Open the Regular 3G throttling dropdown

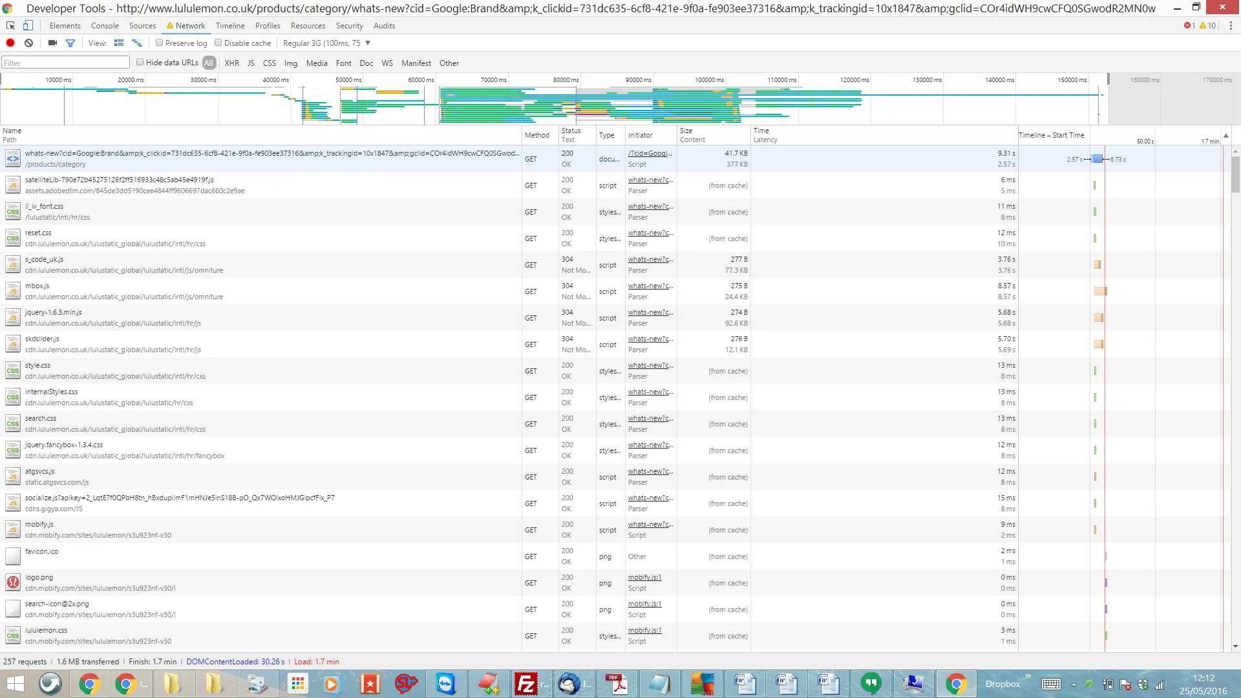coord(326,43)
